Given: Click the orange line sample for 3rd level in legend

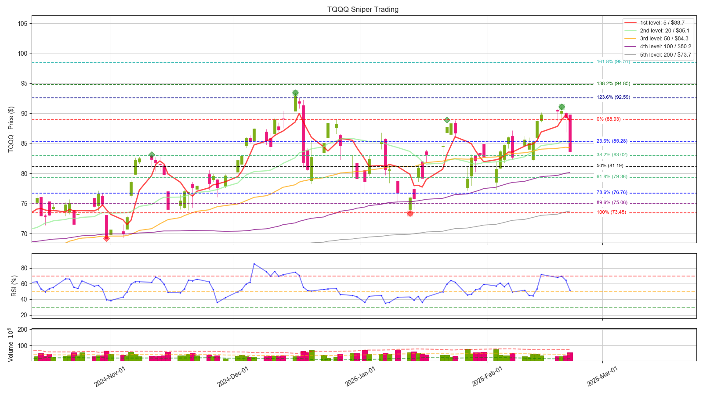Looking at the screenshot, I should coord(631,39).
